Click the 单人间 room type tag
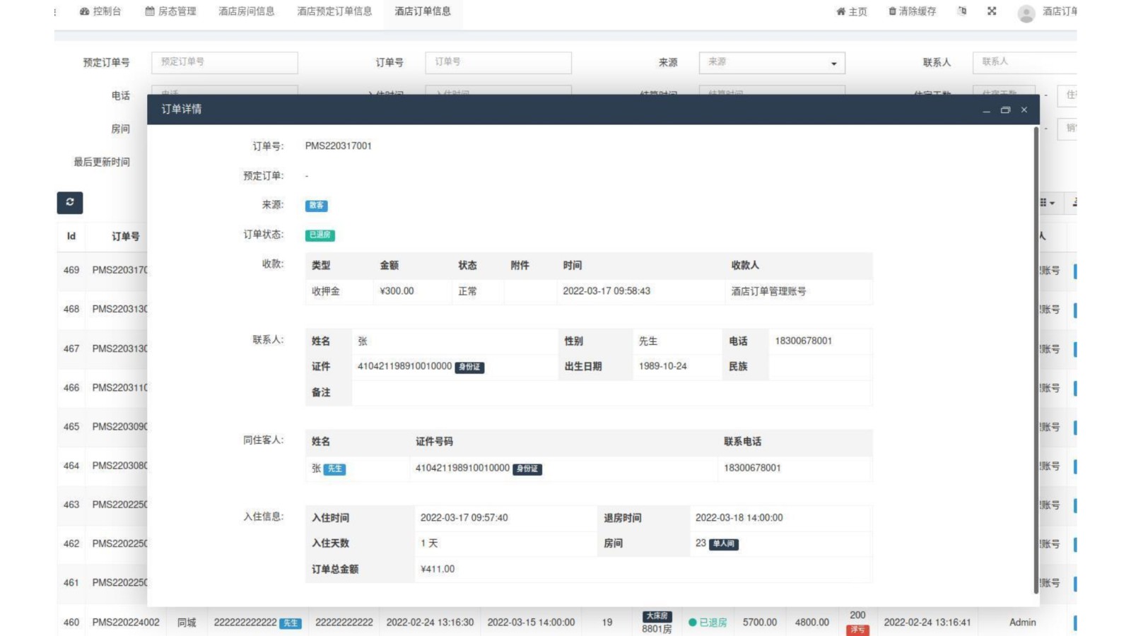Screen dimensions: 1131x636 724,544
